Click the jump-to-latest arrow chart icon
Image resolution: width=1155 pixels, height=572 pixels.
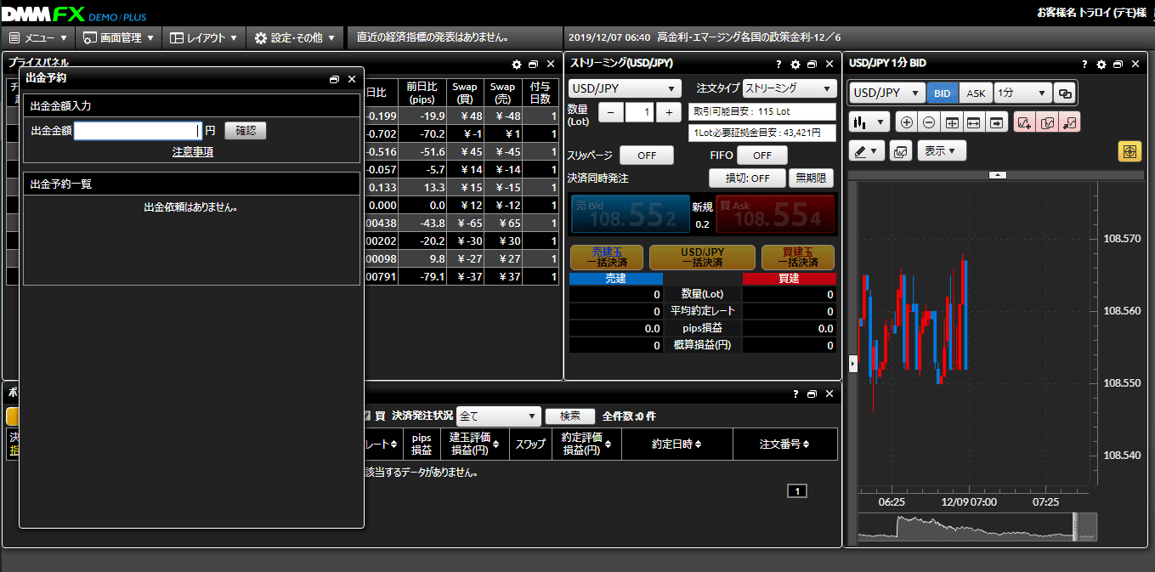coord(996,122)
